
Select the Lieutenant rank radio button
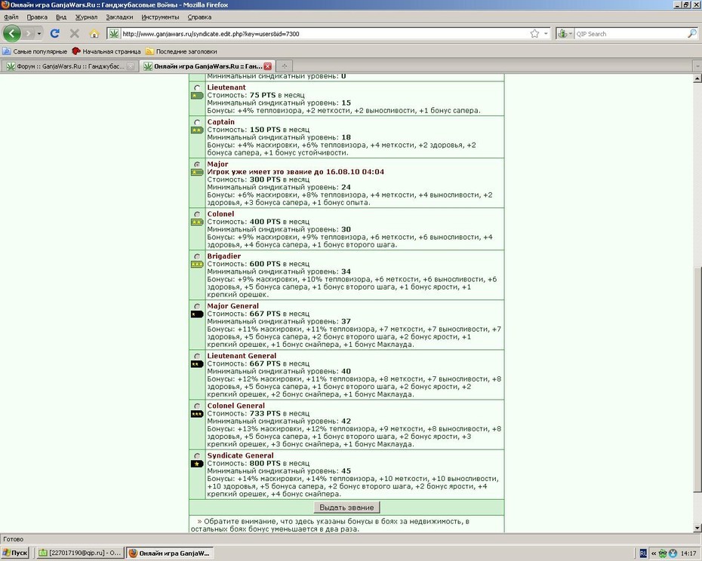pos(197,88)
